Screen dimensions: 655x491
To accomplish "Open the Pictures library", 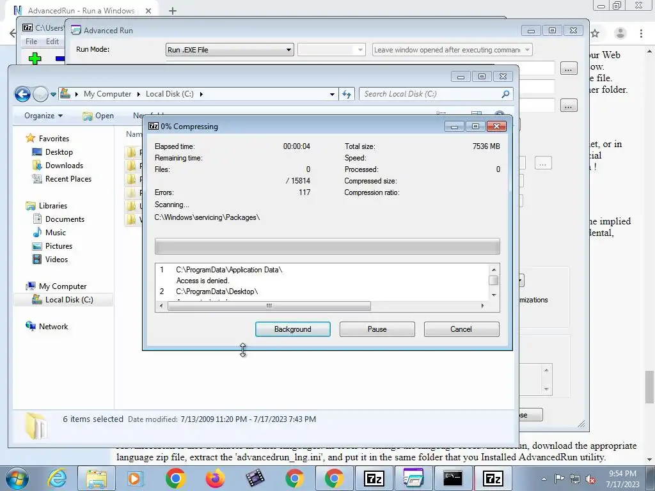I will coord(58,246).
